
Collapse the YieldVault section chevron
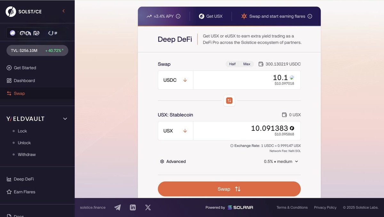tap(65, 119)
